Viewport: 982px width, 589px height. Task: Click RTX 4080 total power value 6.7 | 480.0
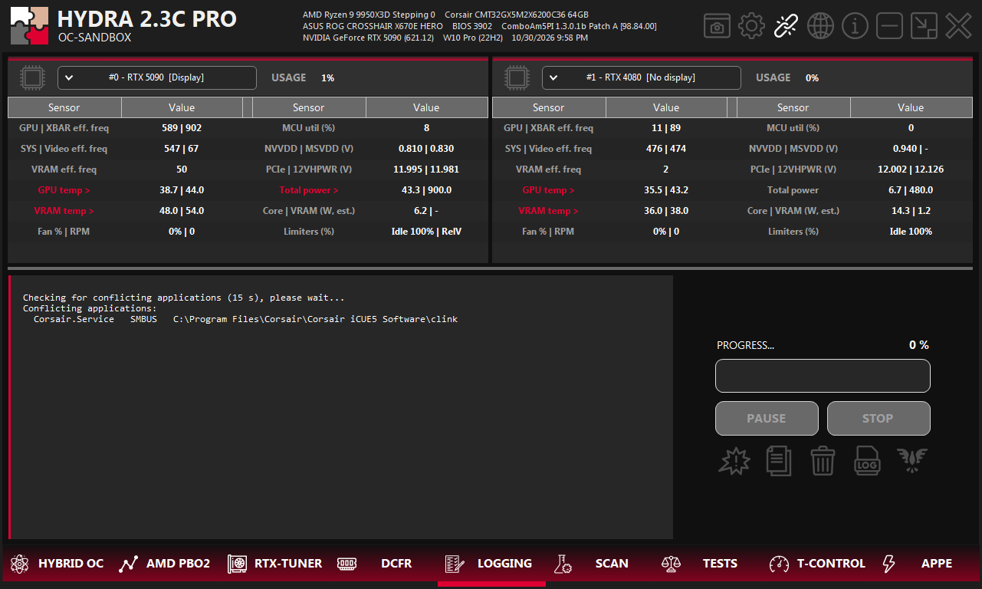pos(911,190)
